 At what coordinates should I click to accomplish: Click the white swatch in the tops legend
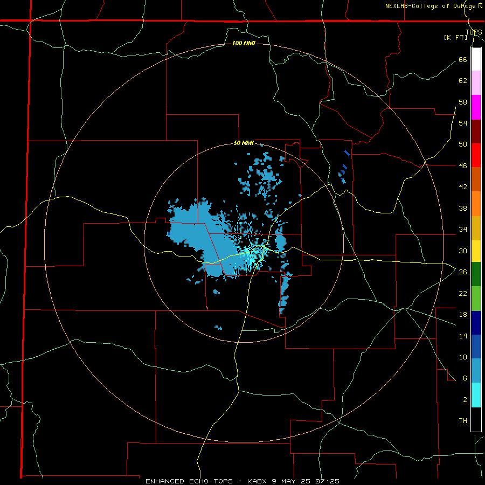coord(476,59)
